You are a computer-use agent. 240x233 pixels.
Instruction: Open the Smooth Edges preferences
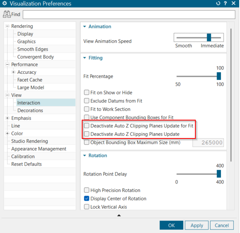[32, 49]
